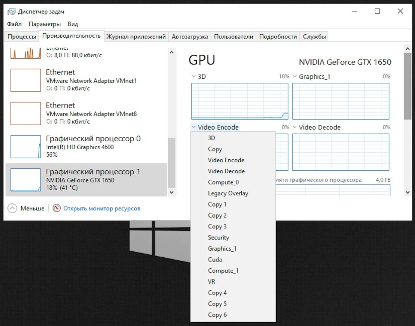Image resolution: width=415 pixels, height=326 pixels.
Task: Click the GTX 1650 usage graph thumbnail
Action: point(26,180)
